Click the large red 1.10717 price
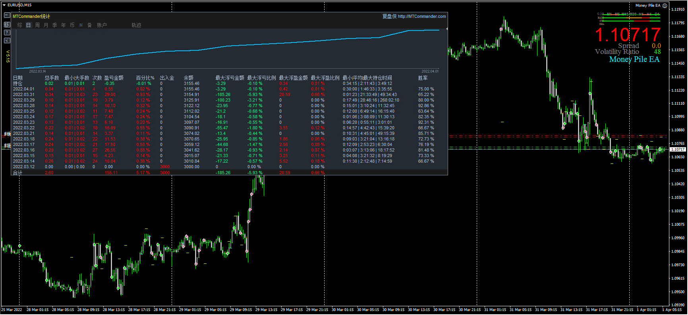This screenshot has width=688, height=315. 628,35
